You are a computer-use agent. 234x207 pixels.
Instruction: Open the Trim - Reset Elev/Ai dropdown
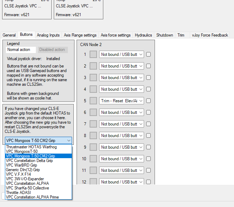(122, 101)
